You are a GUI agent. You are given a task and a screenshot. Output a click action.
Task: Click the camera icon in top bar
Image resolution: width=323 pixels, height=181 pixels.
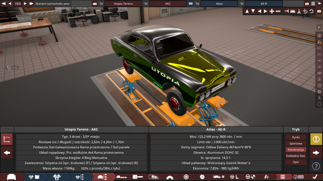point(307,4)
